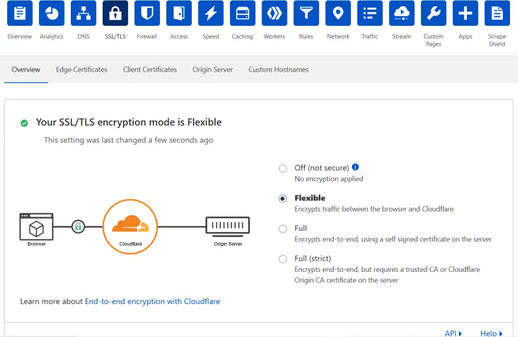Open the Firewall shield icon
Image resolution: width=518 pixels, height=337 pixels.
147,13
